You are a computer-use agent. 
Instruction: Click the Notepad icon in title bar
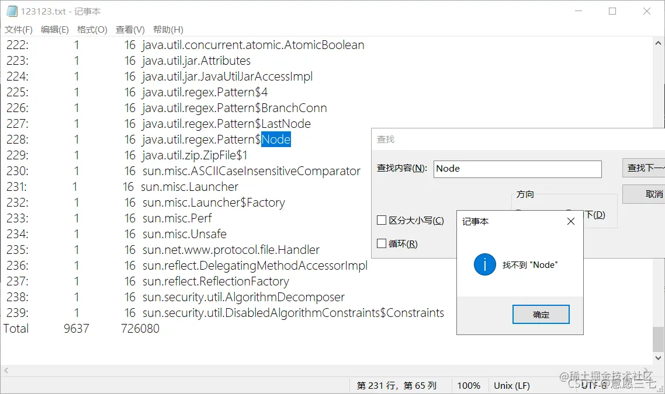coord(12,11)
